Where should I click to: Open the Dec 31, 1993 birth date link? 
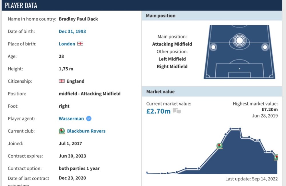(72, 32)
